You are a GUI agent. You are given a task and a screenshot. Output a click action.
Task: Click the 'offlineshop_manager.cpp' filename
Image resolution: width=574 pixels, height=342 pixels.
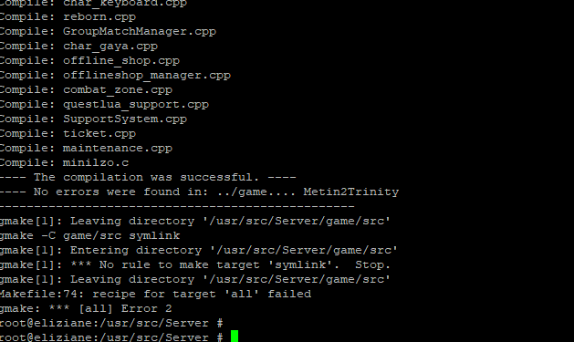147,76
